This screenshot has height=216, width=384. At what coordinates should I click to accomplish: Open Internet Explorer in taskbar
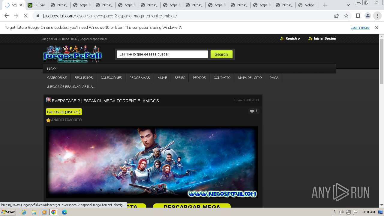tap(24, 212)
